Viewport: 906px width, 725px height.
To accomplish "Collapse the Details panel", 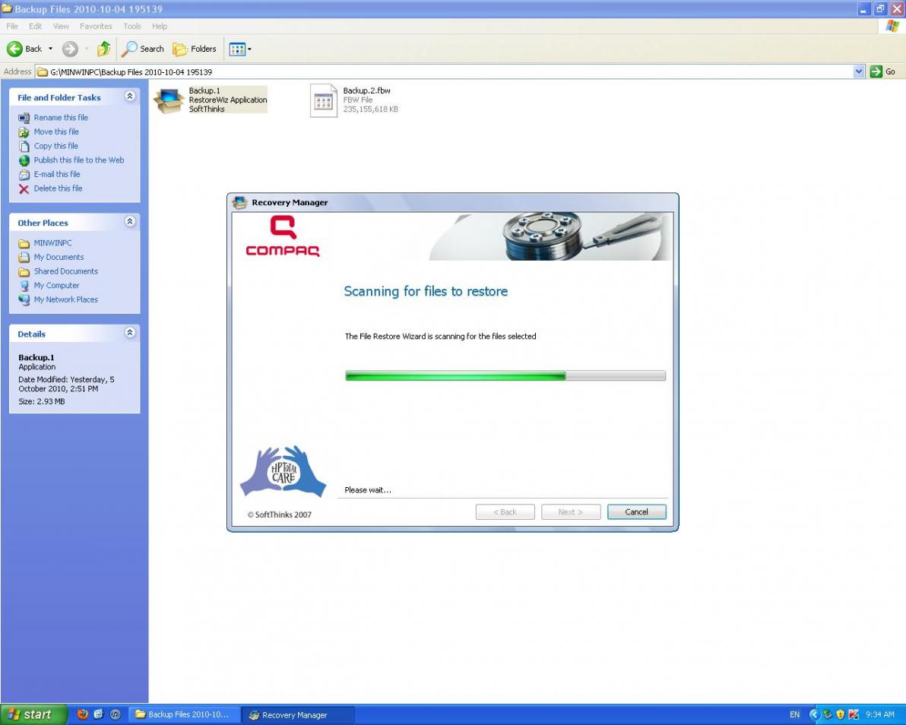I will pos(130,333).
